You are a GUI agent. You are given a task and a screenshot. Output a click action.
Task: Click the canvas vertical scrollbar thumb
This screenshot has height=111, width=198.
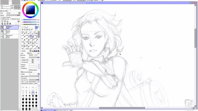pos(195,38)
